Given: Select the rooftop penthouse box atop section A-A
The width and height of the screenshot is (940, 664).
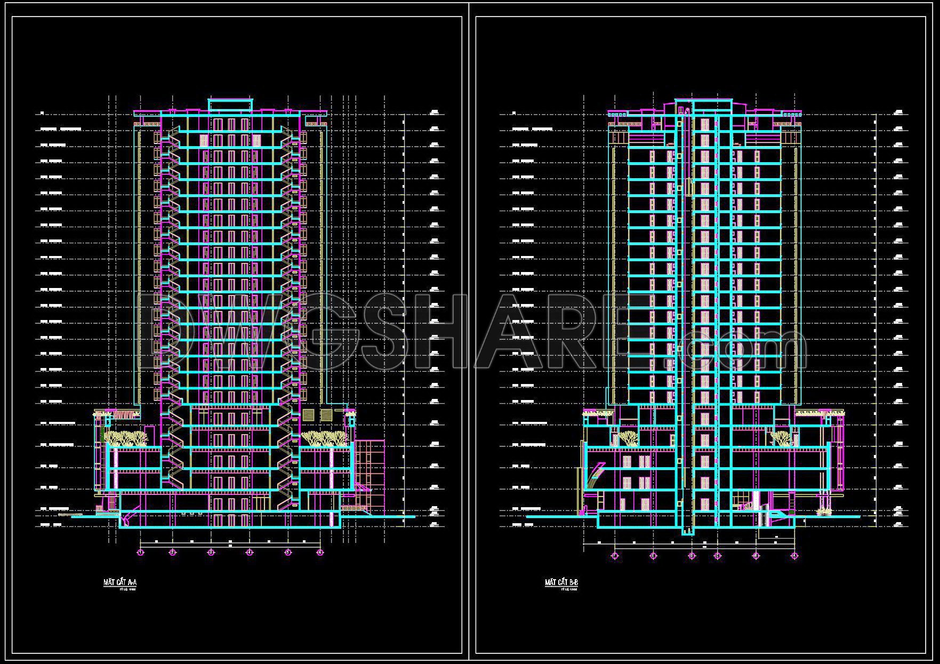Looking at the screenshot, I should pyautogui.click(x=230, y=105).
